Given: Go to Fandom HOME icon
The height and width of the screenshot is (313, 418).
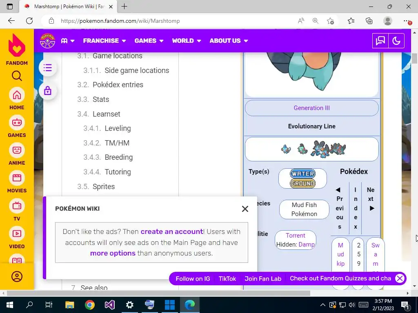Looking at the screenshot, I should coord(17,95).
